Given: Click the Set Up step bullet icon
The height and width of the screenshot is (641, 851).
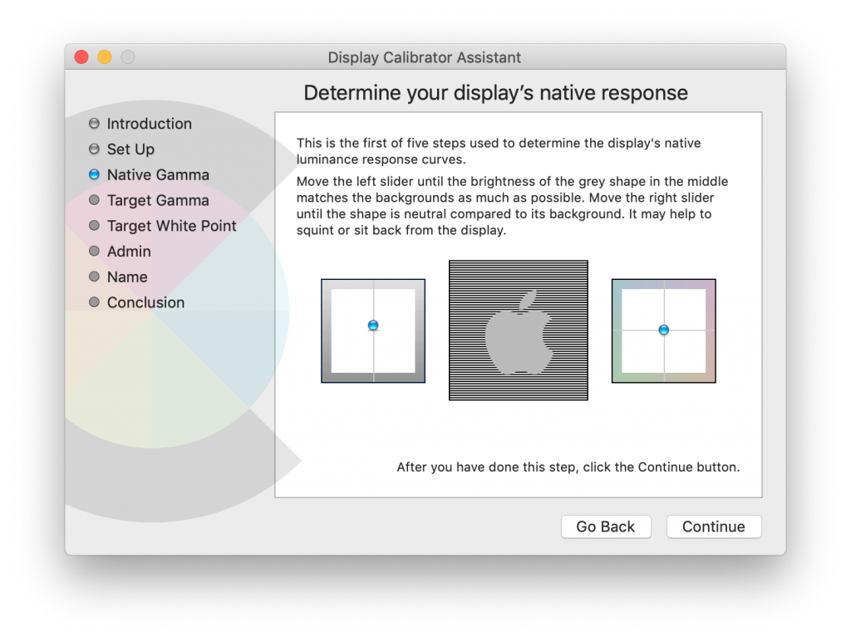Looking at the screenshot, I should [x=94, y=149].
